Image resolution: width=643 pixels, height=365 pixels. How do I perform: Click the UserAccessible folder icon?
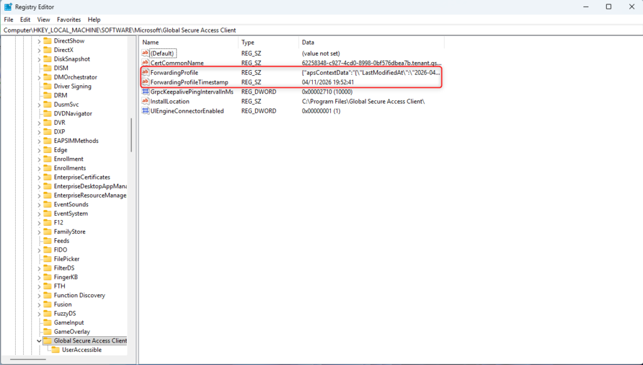click(x=56, y=350)
